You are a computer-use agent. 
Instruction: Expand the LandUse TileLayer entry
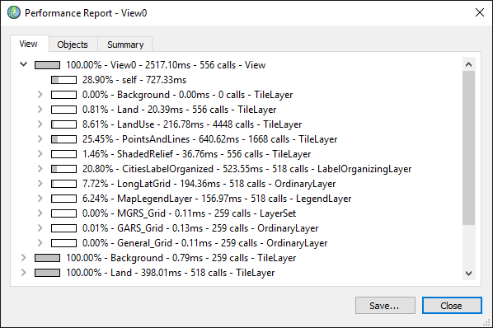click(x=40, y=124)
